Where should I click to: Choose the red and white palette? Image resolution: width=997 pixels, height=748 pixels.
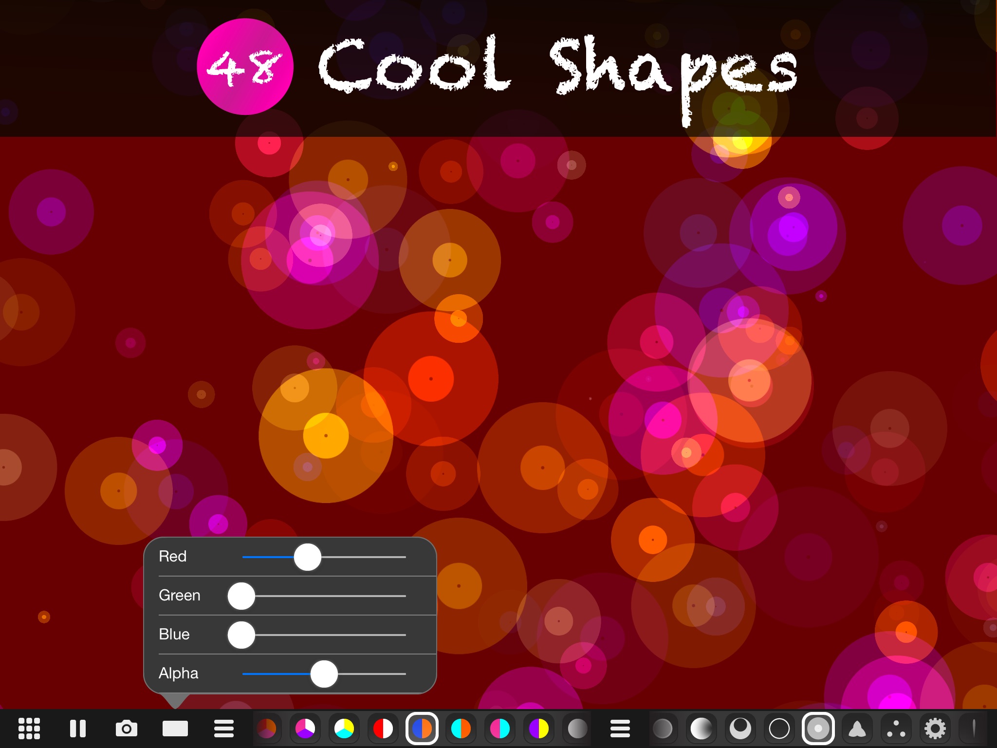click(x=383, y=729)
